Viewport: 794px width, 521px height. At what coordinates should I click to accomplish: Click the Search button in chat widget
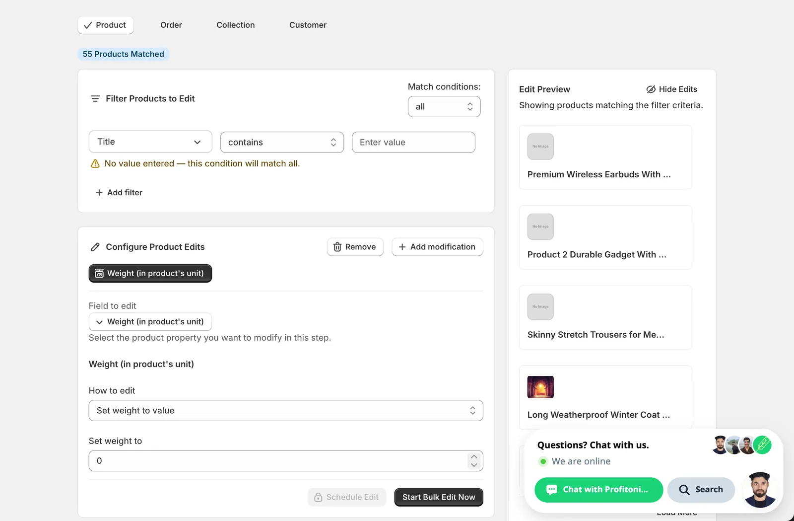(x=701, y=490)
